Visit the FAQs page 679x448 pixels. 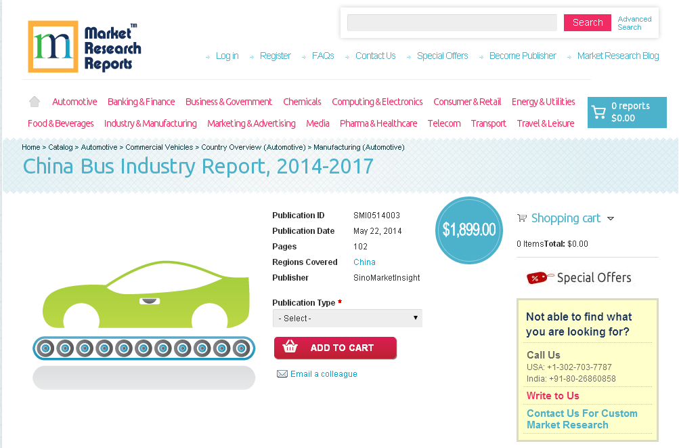coord(323,56)
